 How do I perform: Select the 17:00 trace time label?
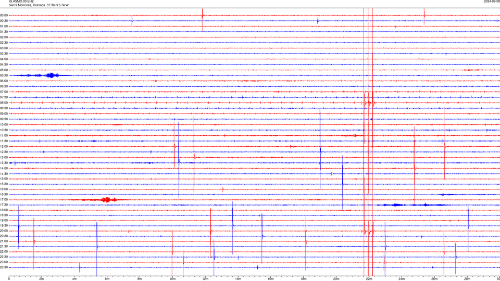click(x=4, y=200)
